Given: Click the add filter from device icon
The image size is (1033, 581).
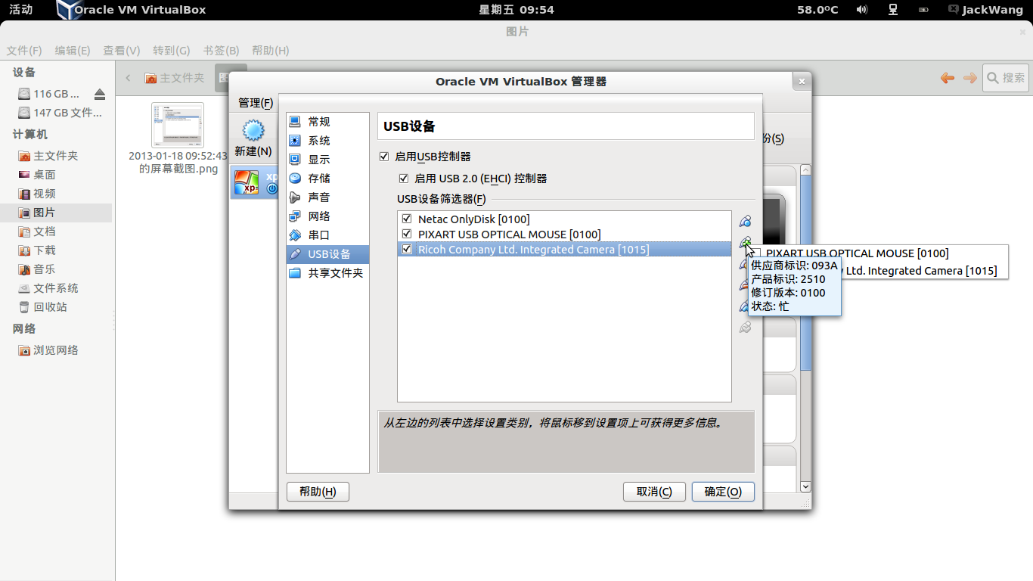Looking at the screenshot, I should tap(745, 243).
